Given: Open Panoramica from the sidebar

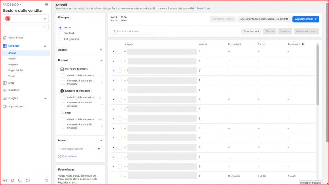Looking at the screenshot, I should pos(15,38).
